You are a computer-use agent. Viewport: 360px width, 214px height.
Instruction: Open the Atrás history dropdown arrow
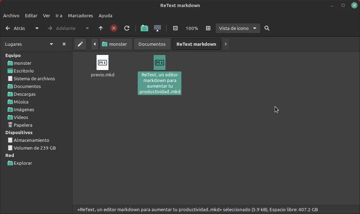tap(37, 28)
